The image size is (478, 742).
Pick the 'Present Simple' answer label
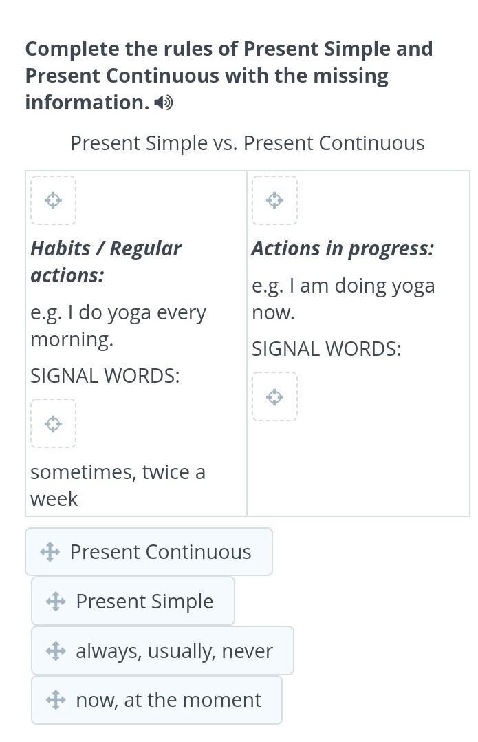click(144, 602)
